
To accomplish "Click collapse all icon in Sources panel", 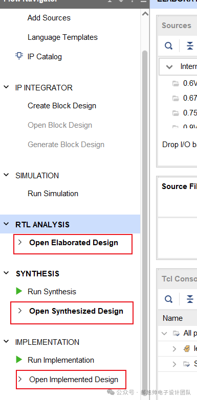I will coord(190,46).
